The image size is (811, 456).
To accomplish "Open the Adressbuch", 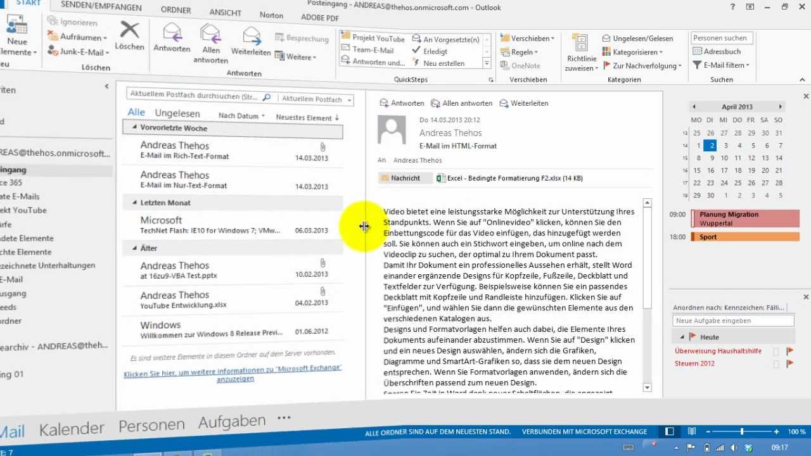I will point(717,51).
